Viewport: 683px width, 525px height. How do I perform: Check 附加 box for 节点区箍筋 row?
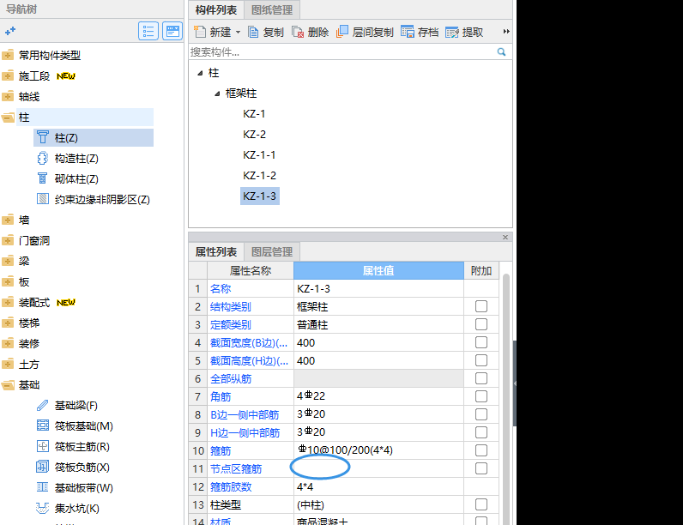(x=481, y=468)
